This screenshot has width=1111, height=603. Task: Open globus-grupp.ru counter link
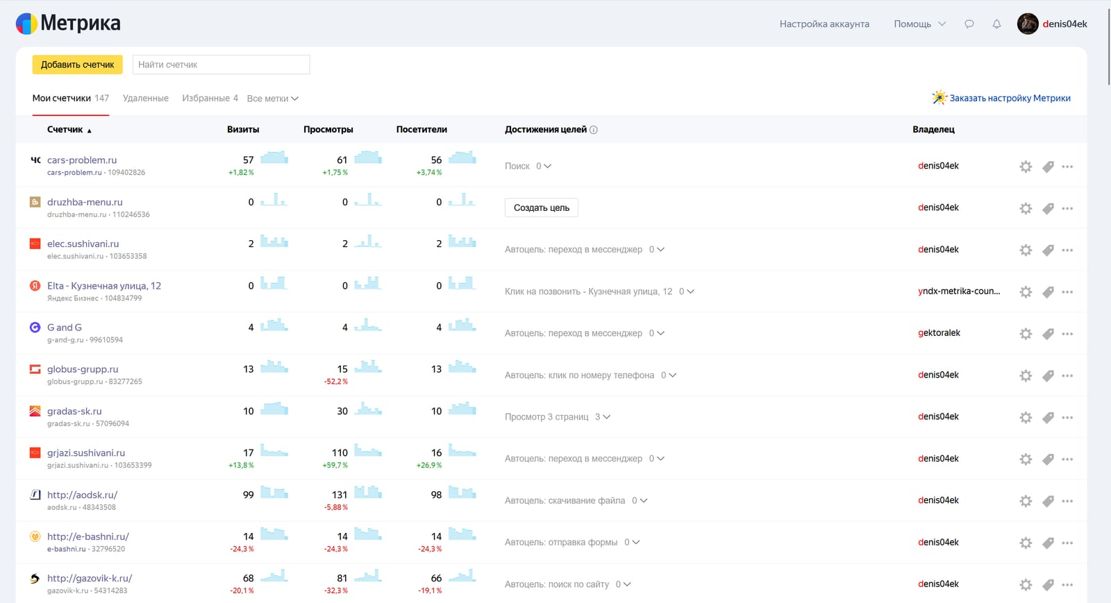pos(83,369)
